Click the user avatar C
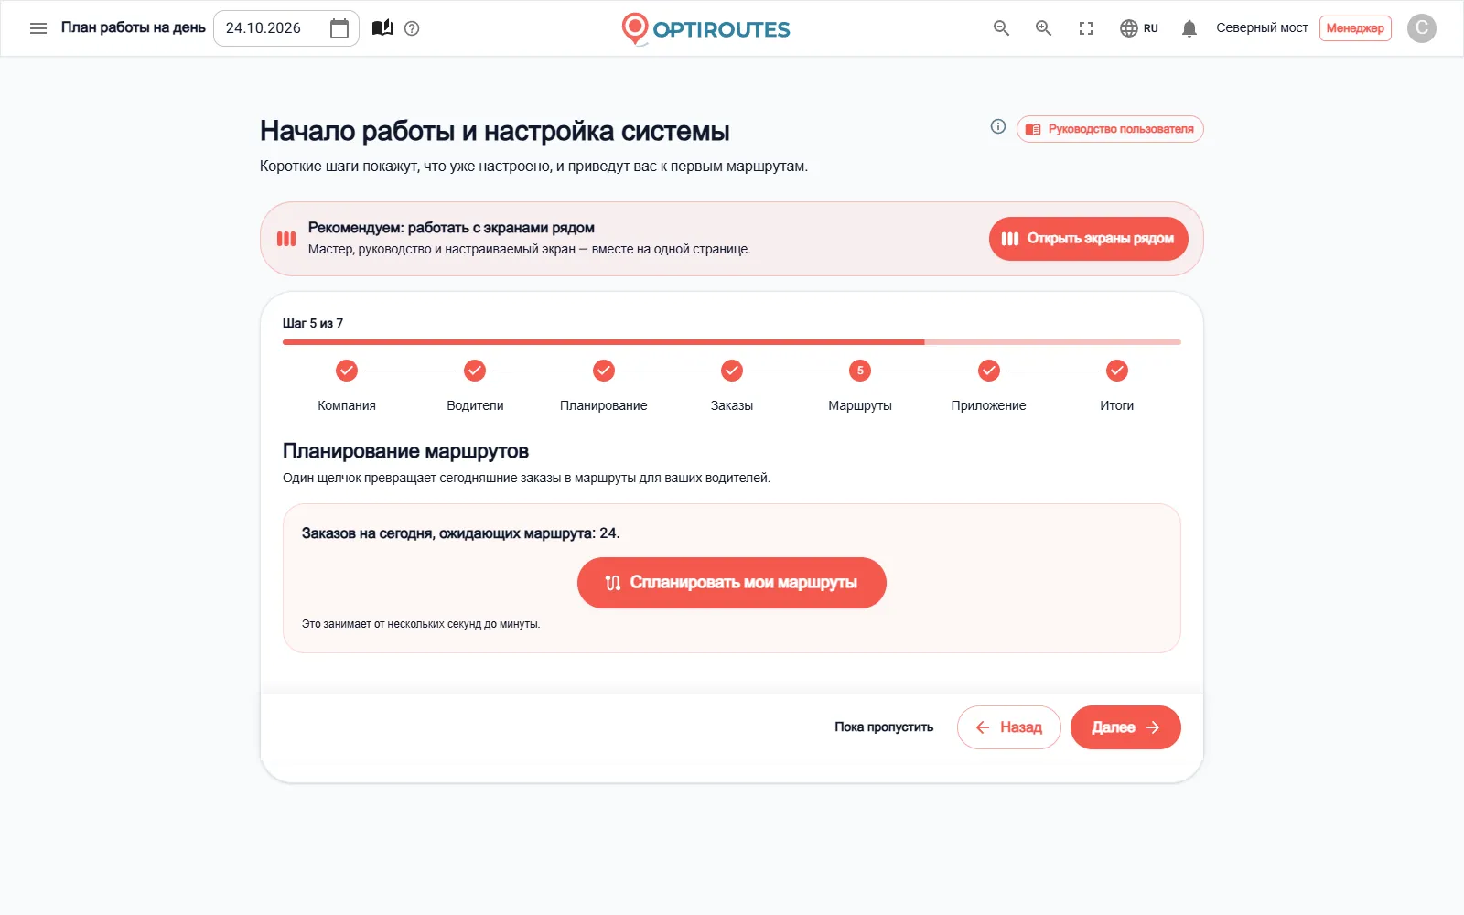The width and height of the screenshot is (1464, 915). click(1421, 28)
